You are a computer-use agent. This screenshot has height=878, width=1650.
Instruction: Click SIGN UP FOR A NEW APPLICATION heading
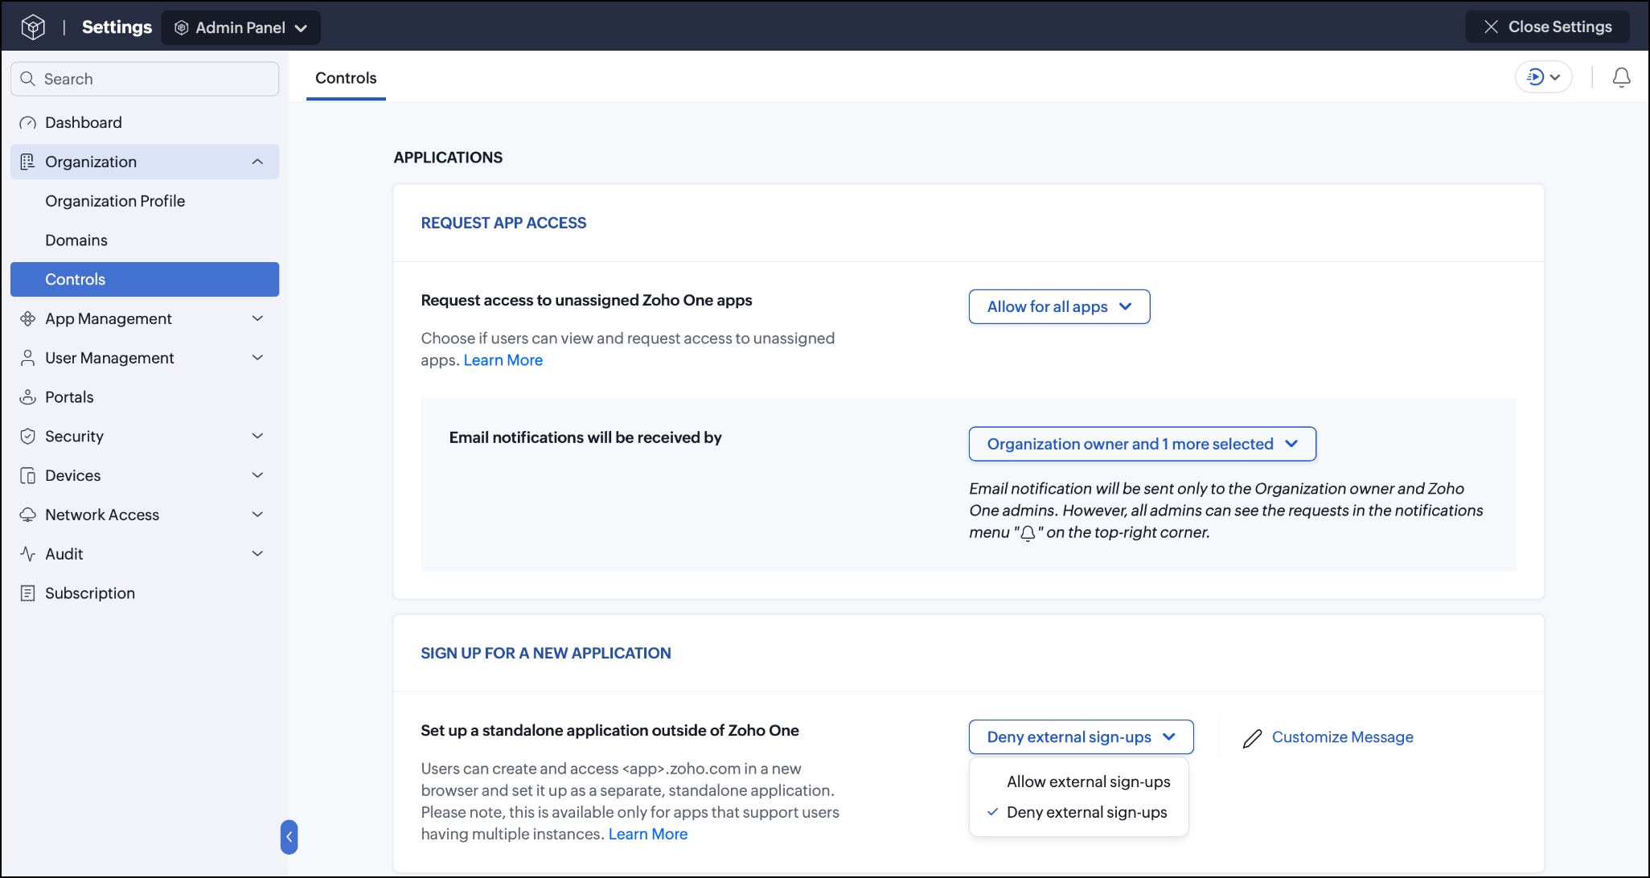coord(546,653)
